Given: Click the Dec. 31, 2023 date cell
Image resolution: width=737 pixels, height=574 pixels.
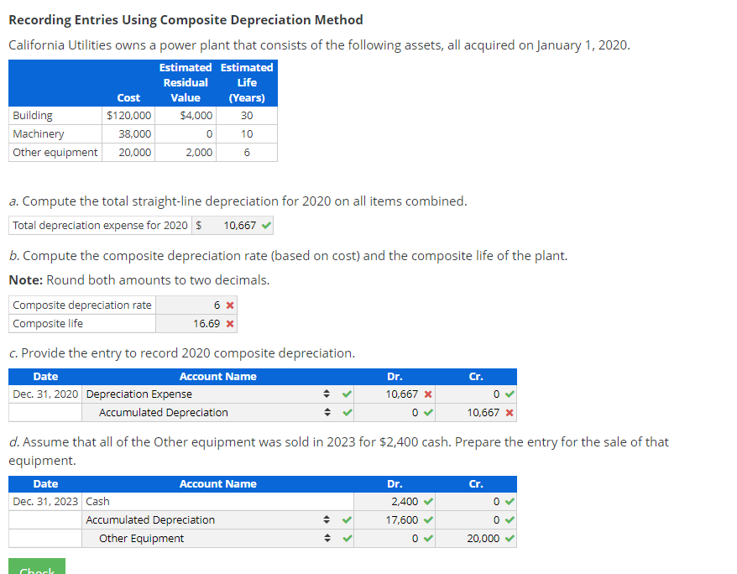Looking at the screenshot, I should pyautogui.click(x=44, y=501).
